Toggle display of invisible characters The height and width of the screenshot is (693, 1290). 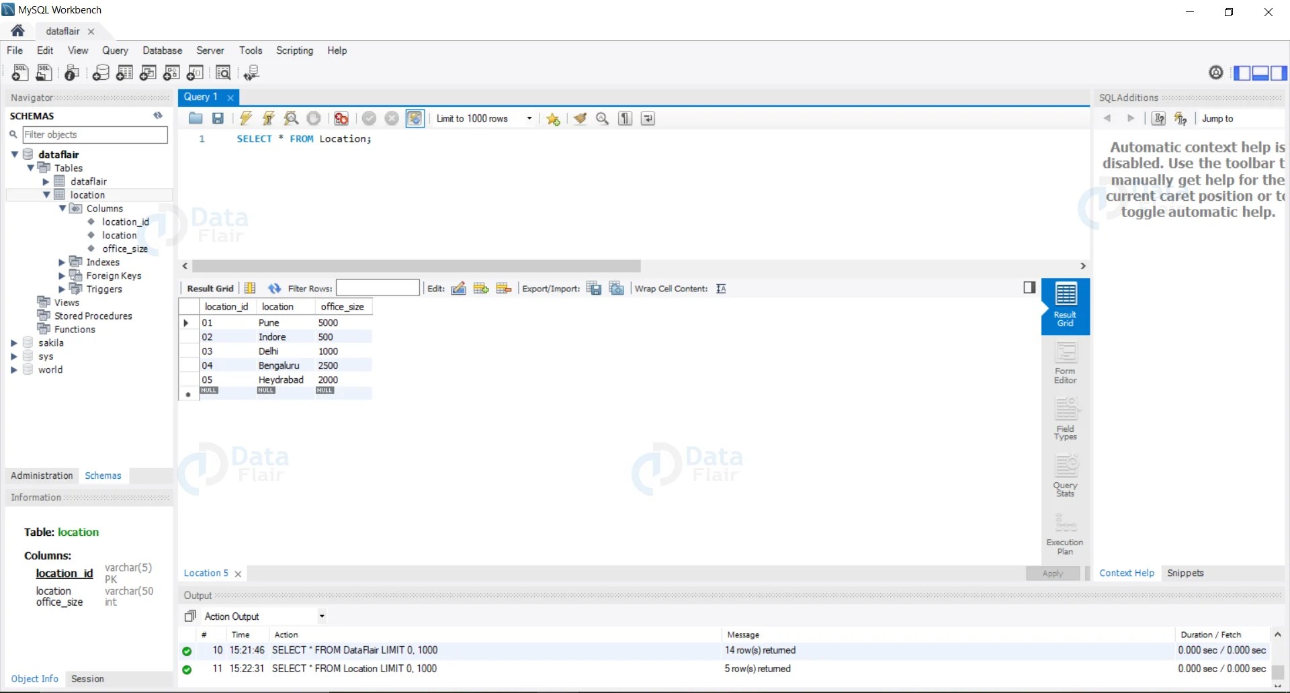(x=626, y=119)
